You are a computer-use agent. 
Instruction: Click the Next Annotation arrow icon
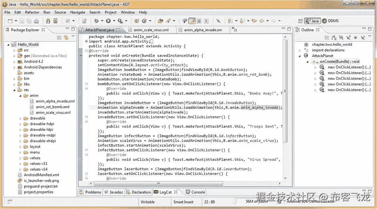pyautogui.click(x=230, y=21)
